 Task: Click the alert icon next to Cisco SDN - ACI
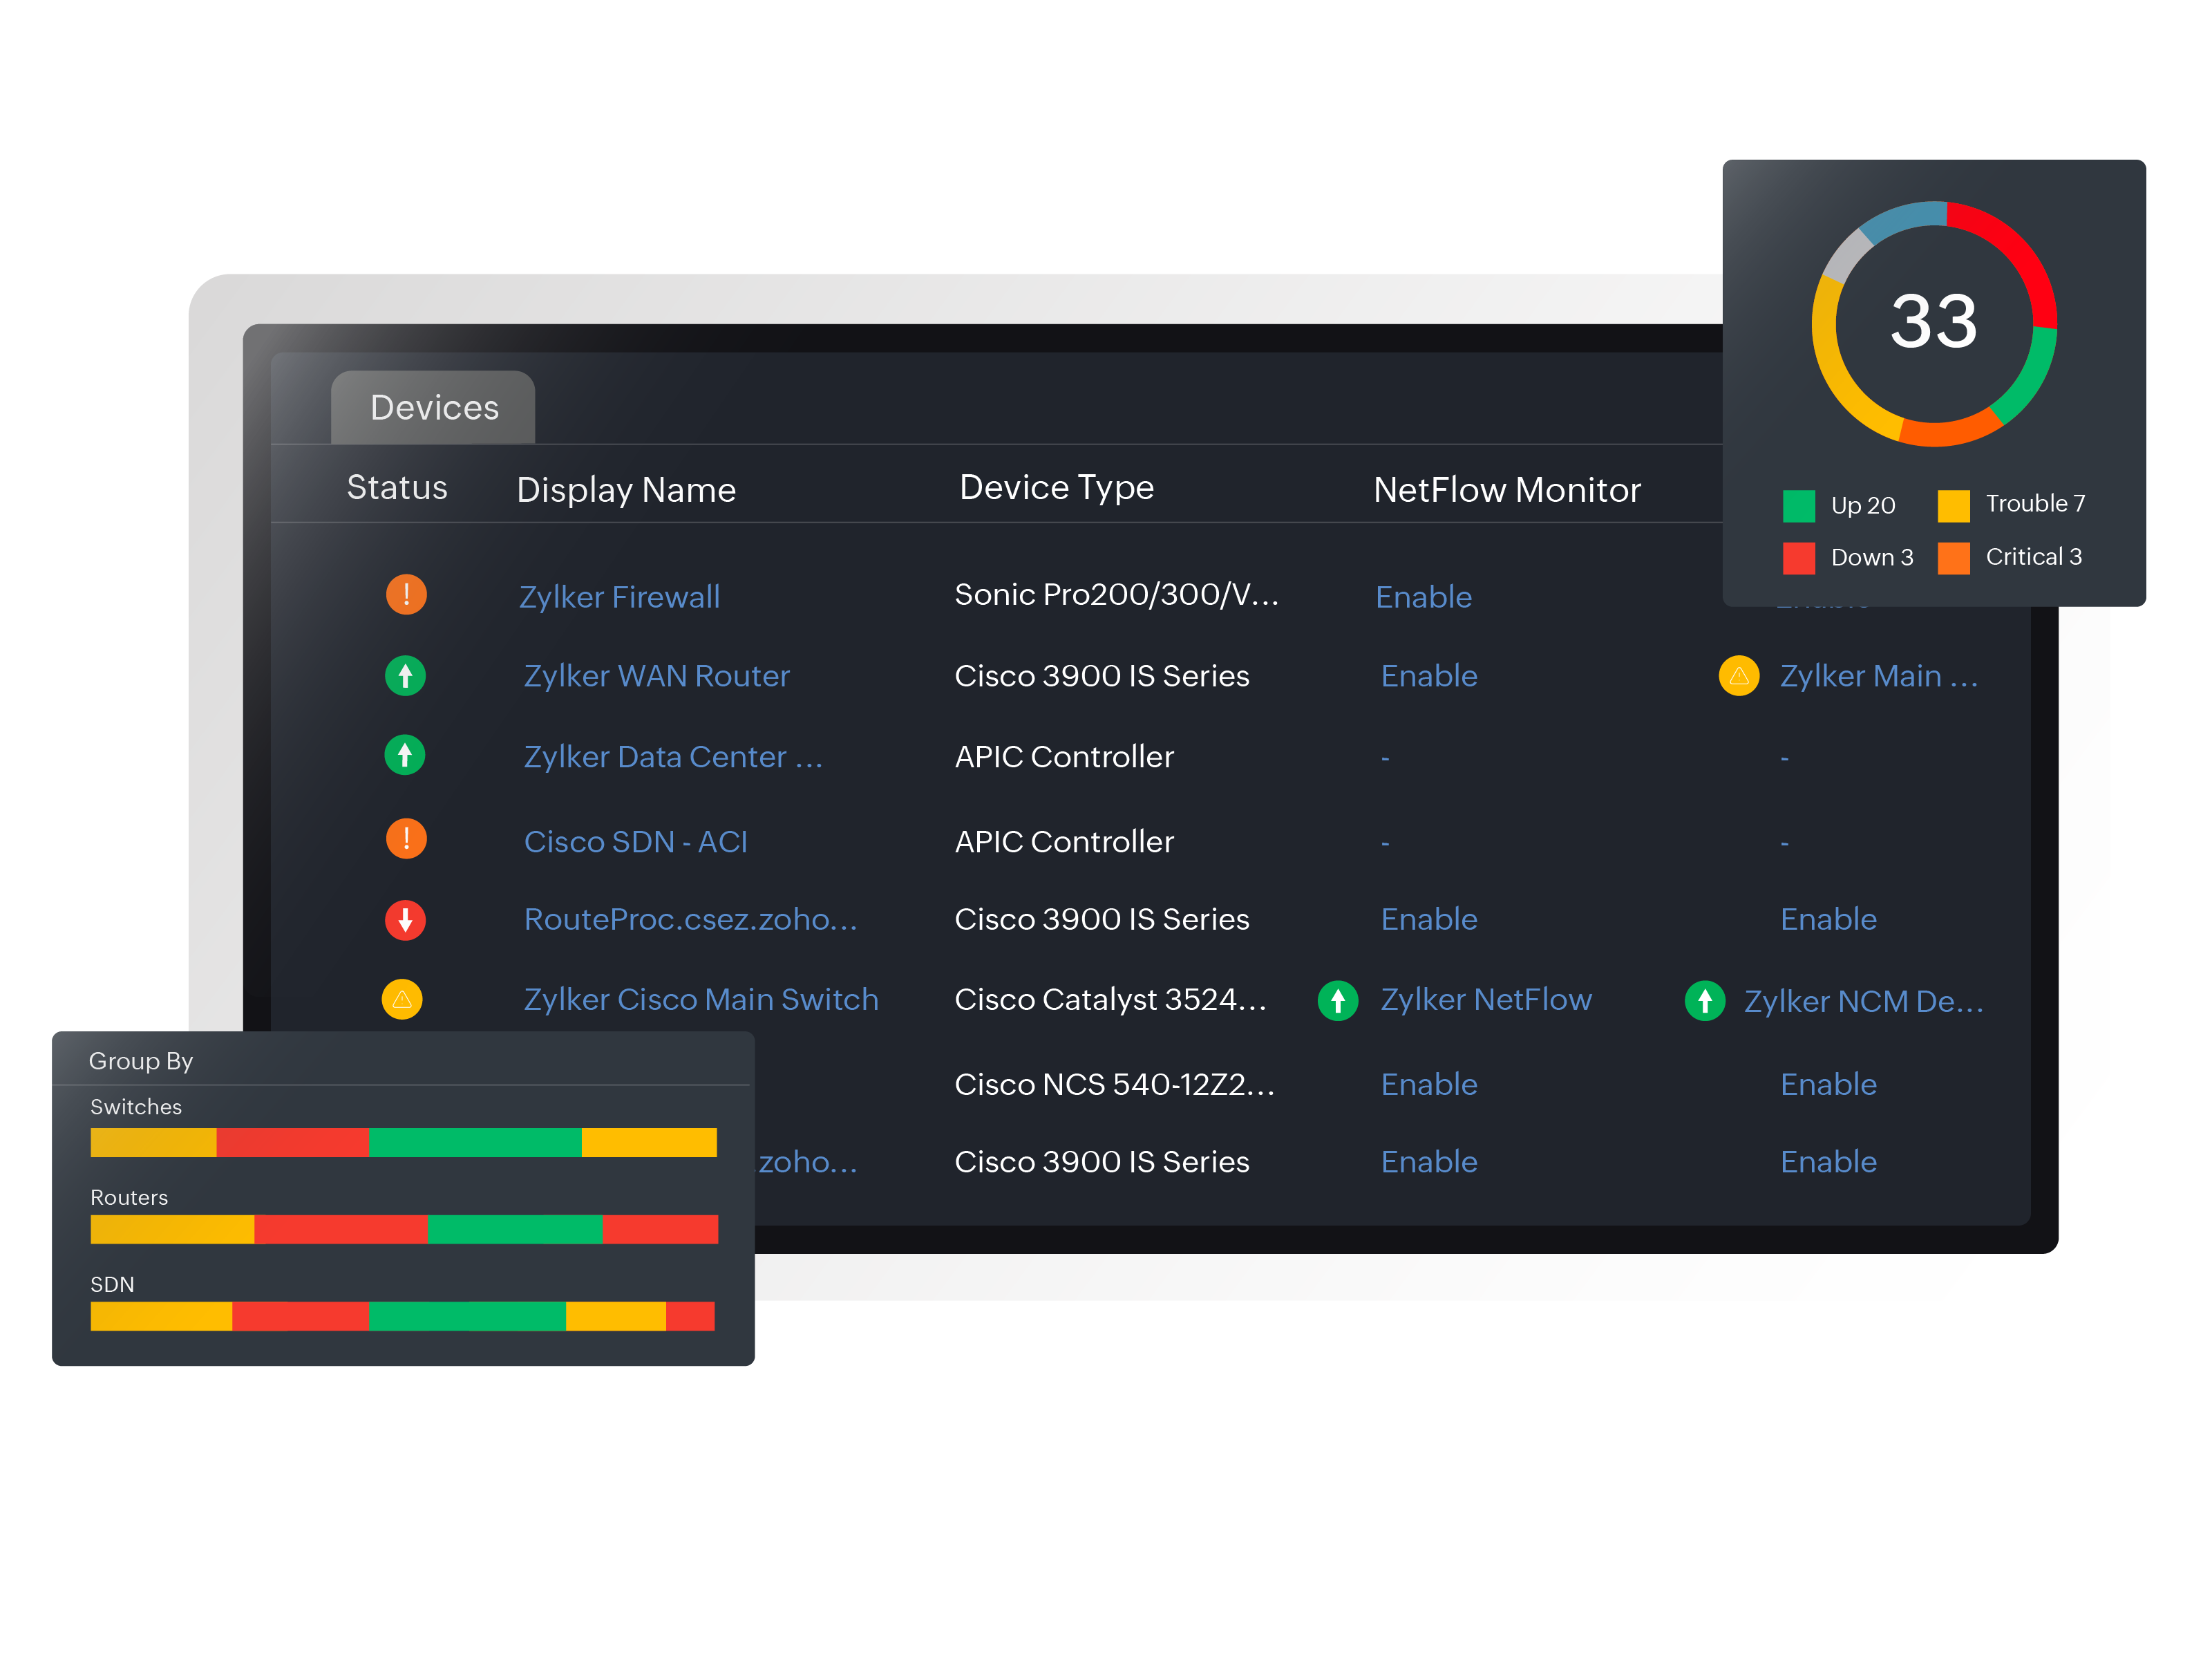(x=404, y=838)
